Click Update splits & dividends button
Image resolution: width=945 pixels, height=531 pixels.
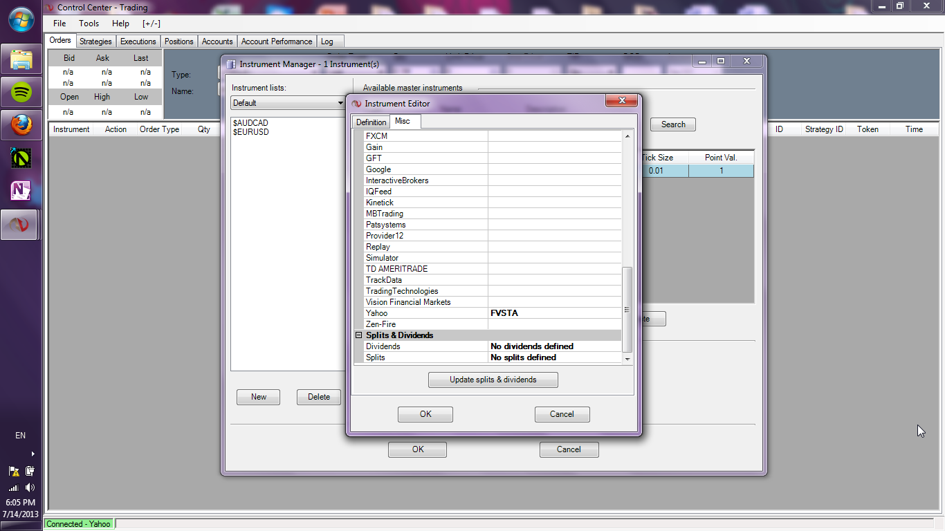click(493, 380)
